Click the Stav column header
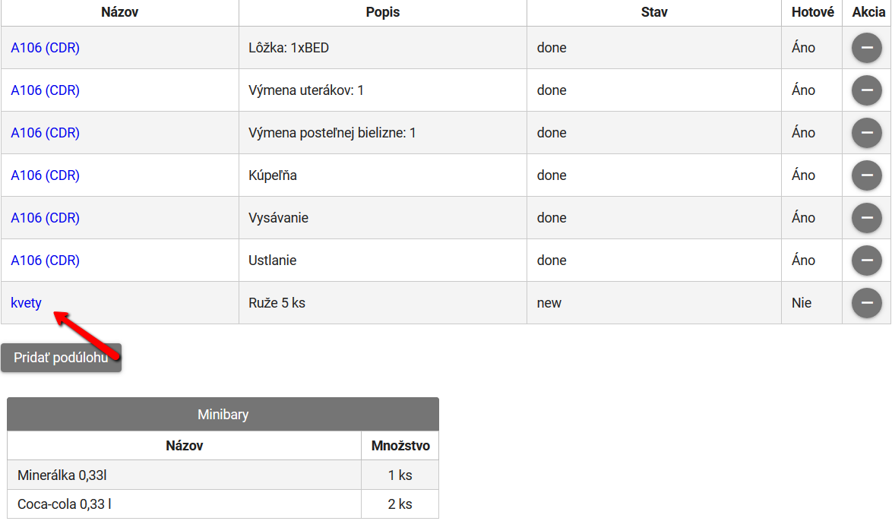The image size is (892, 521). click(653, 12)
